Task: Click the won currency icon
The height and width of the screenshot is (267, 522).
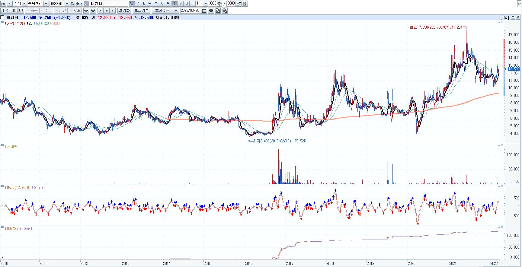Action: click(x=93, y=11)
